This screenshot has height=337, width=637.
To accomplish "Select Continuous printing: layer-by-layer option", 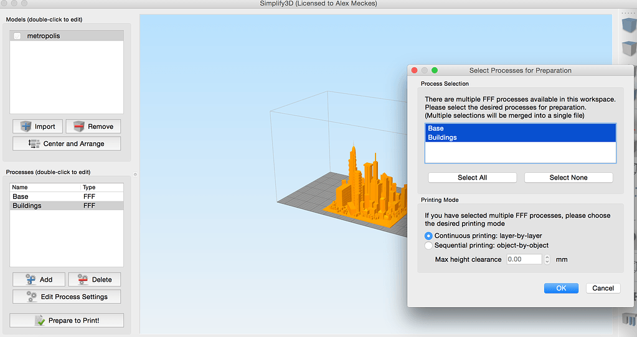I will tap(428, 236).
